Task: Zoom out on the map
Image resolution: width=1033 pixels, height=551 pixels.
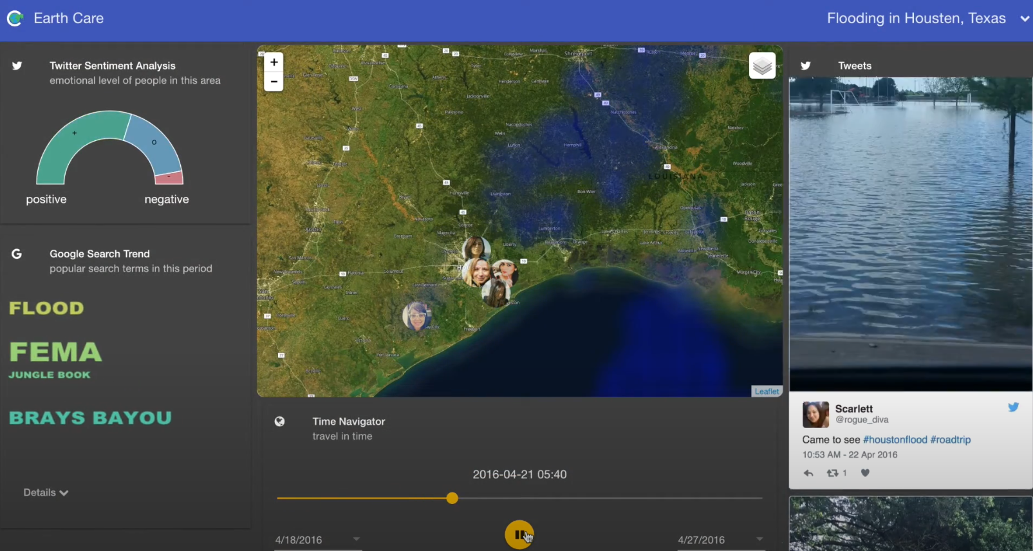Action: [x=274, y=81]
